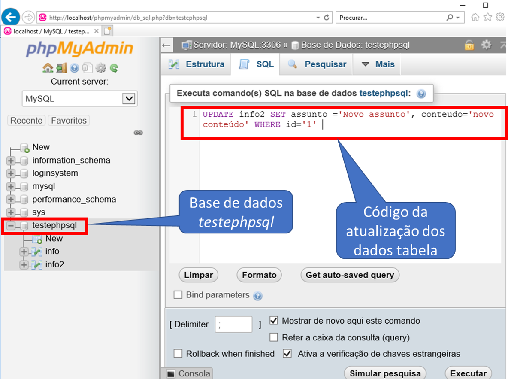Open Current server MySQL dropdown
The height and width of the screenshot is (379, 508).
click(x=80, y=99)
